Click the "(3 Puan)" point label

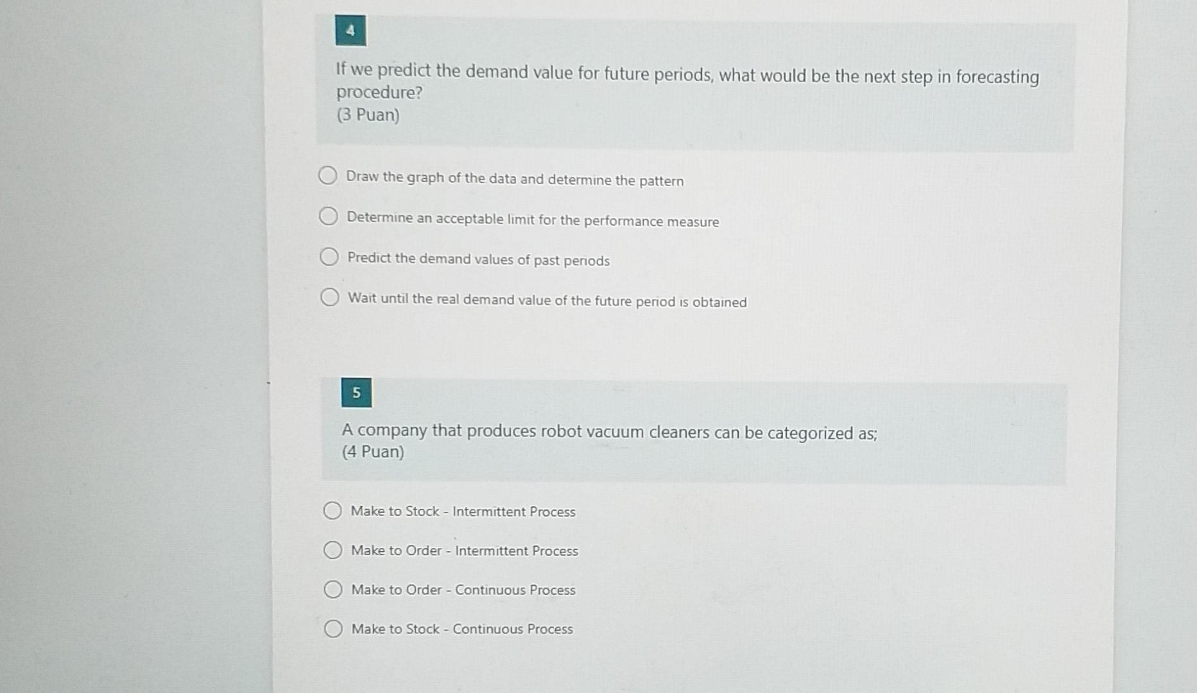[366, 115]
